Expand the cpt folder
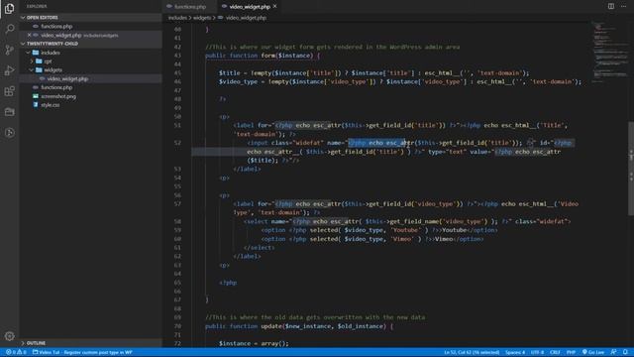Screen dimensions: 634x357 33,61
